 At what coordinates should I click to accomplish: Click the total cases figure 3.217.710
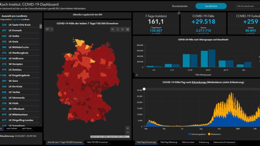[203, 31]
